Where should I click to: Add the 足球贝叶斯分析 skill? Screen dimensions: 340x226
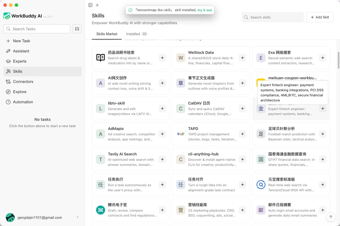click(323, 134)
